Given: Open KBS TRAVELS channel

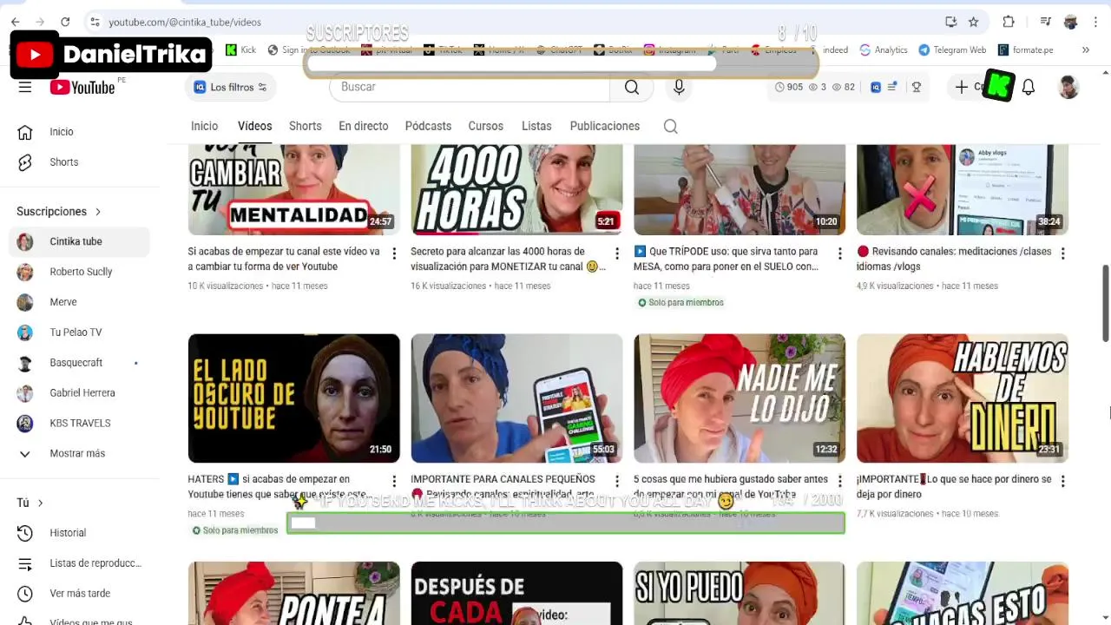Looking at the screenshot, I should coord(78,424).
